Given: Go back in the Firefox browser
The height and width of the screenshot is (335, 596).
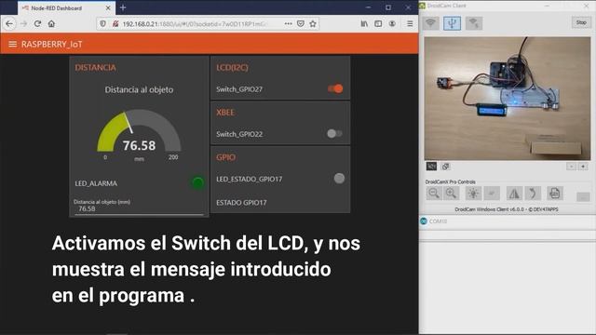Looking at the screenshot, I should [9, 23].
